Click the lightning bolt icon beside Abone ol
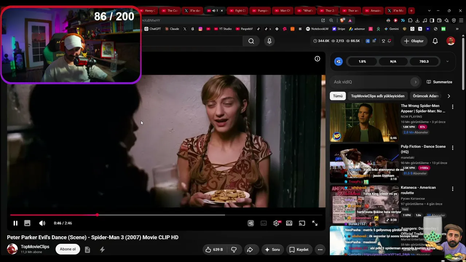The height and width of the screenshot is (262, 466). [x=102, y=250]
